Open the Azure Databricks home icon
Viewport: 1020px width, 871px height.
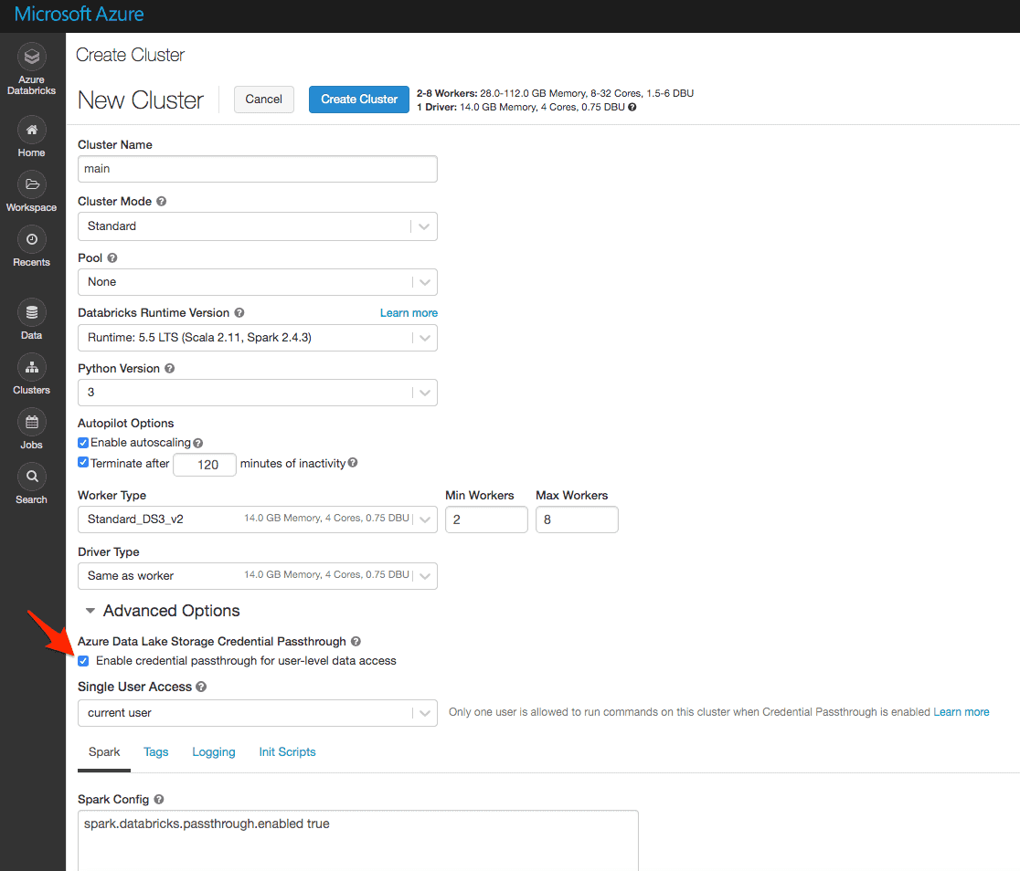pyautogui.click(x=31, y=57)
